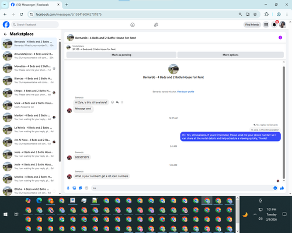Click the search icon in address bar

click(240, 14)
